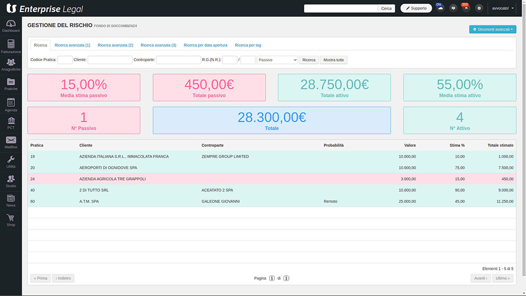The image size is (526, 296).
Task: Jump to last page with Ultima
Action: coord(502,278)
